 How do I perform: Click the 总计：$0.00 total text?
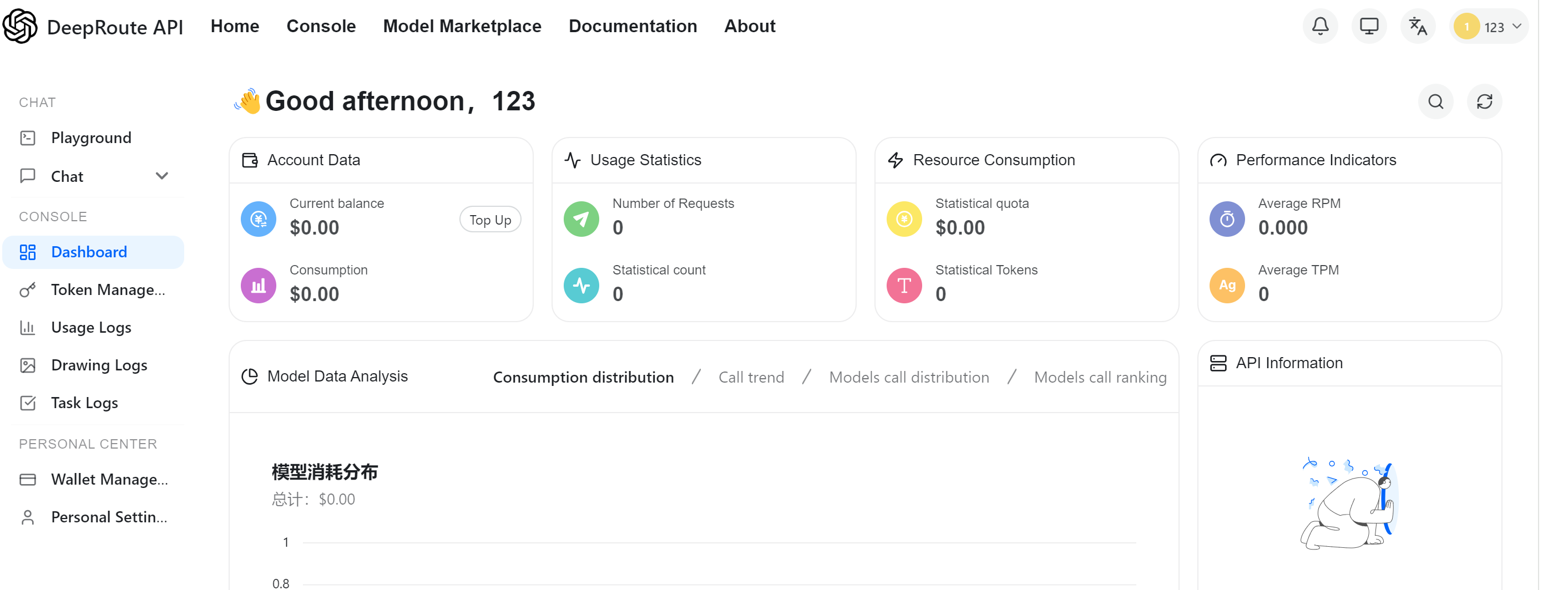tap(313, 500)
